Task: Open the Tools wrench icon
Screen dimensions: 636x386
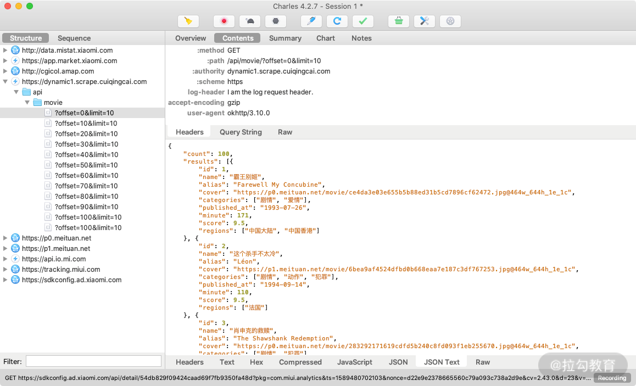Action: click(x=425, y=21)
